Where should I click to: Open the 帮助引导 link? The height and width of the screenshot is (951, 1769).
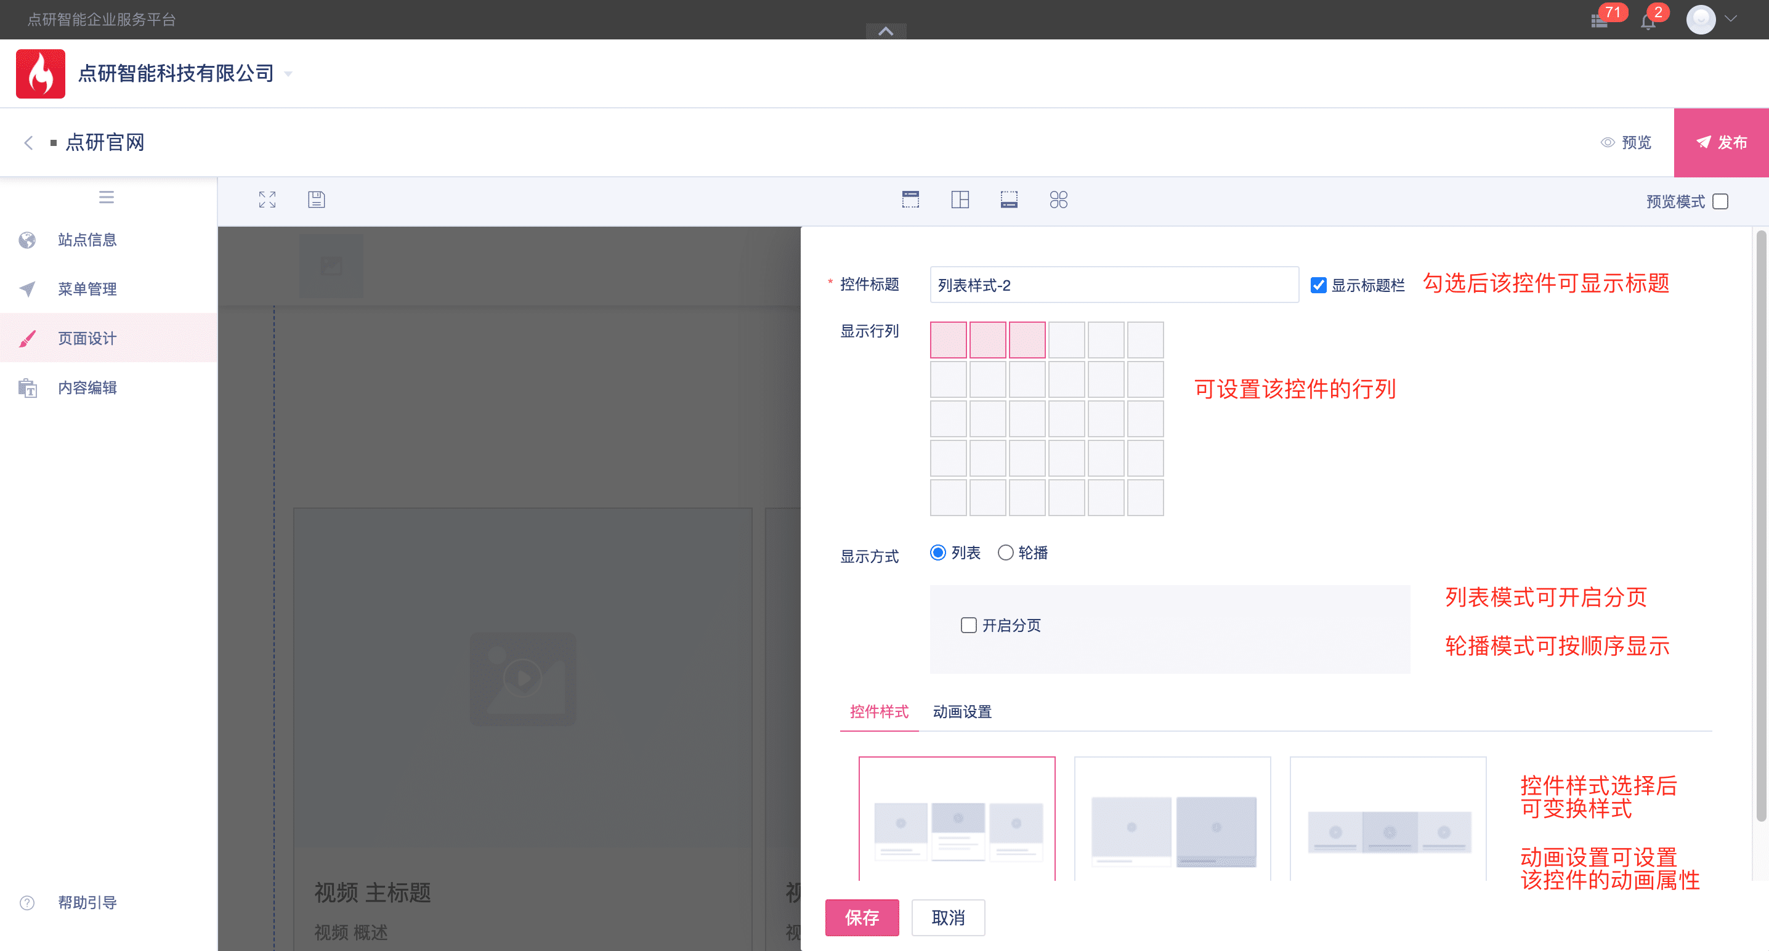87,902
